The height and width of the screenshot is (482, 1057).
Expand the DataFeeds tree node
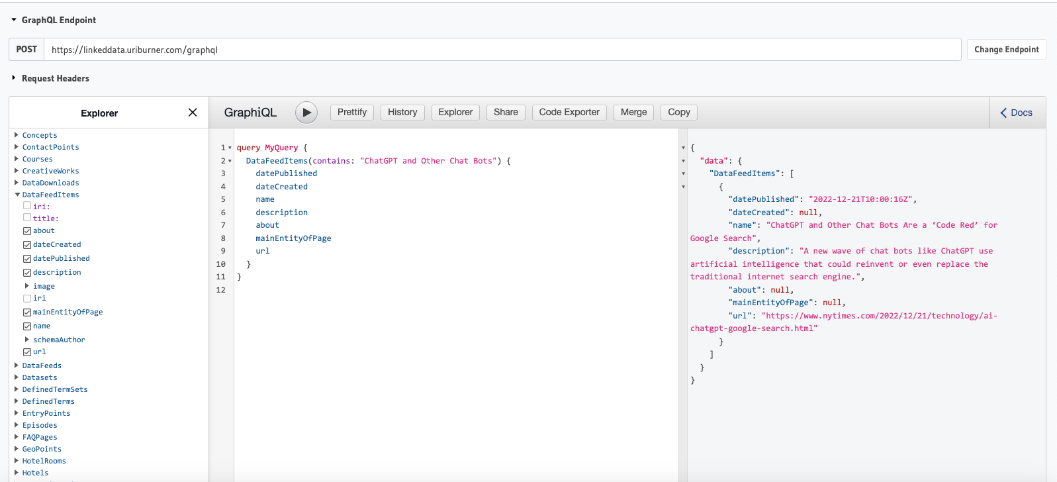tap(17, 365)
